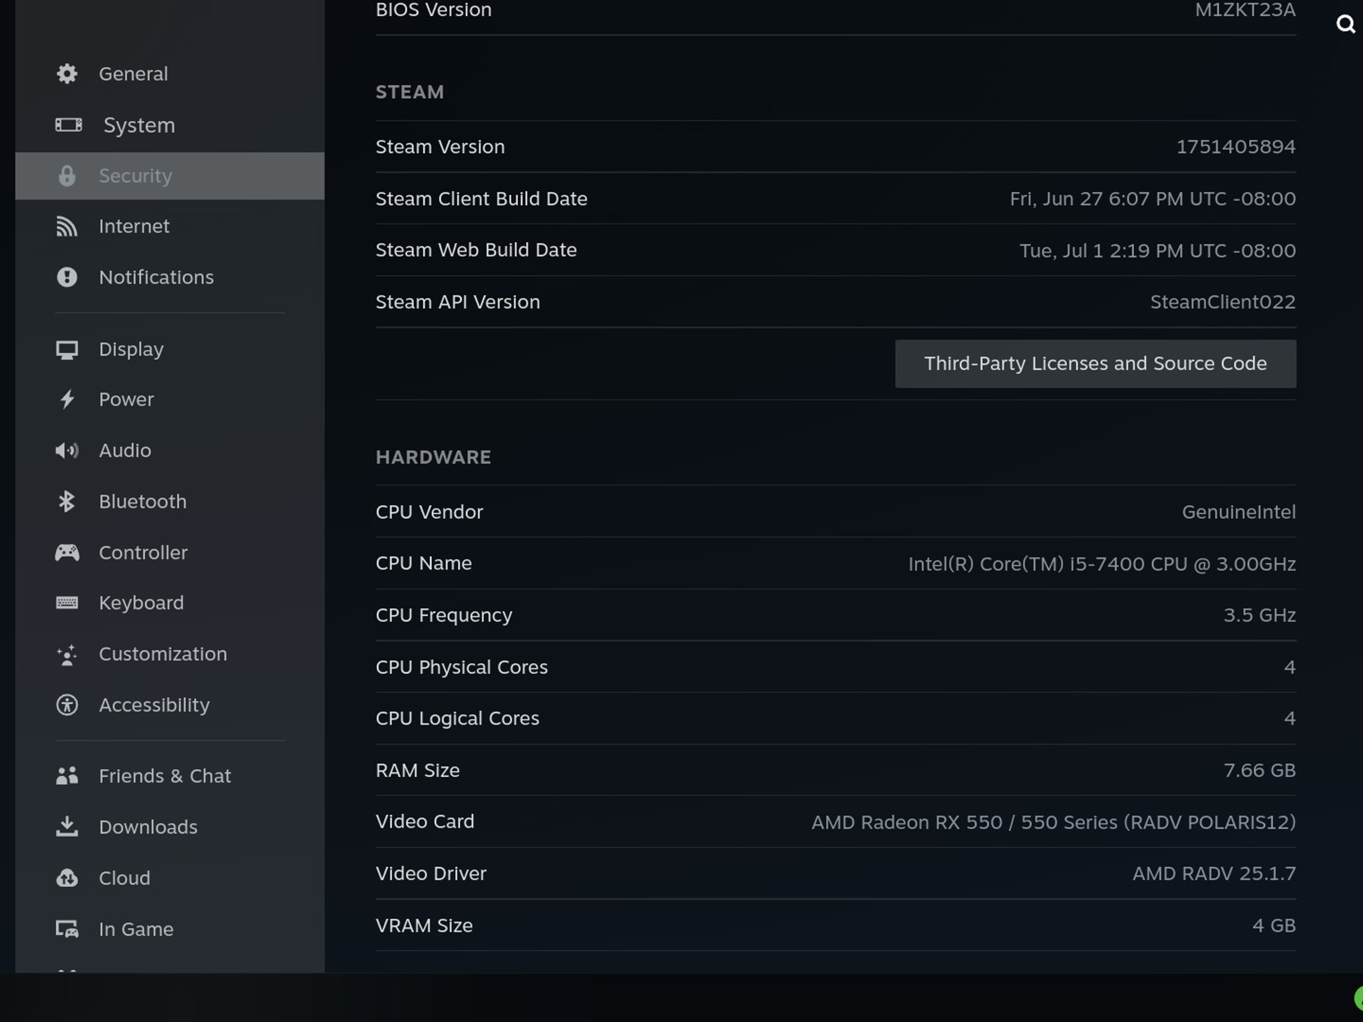
Task: Click the Internet signal icon
Action: point(67,226)
